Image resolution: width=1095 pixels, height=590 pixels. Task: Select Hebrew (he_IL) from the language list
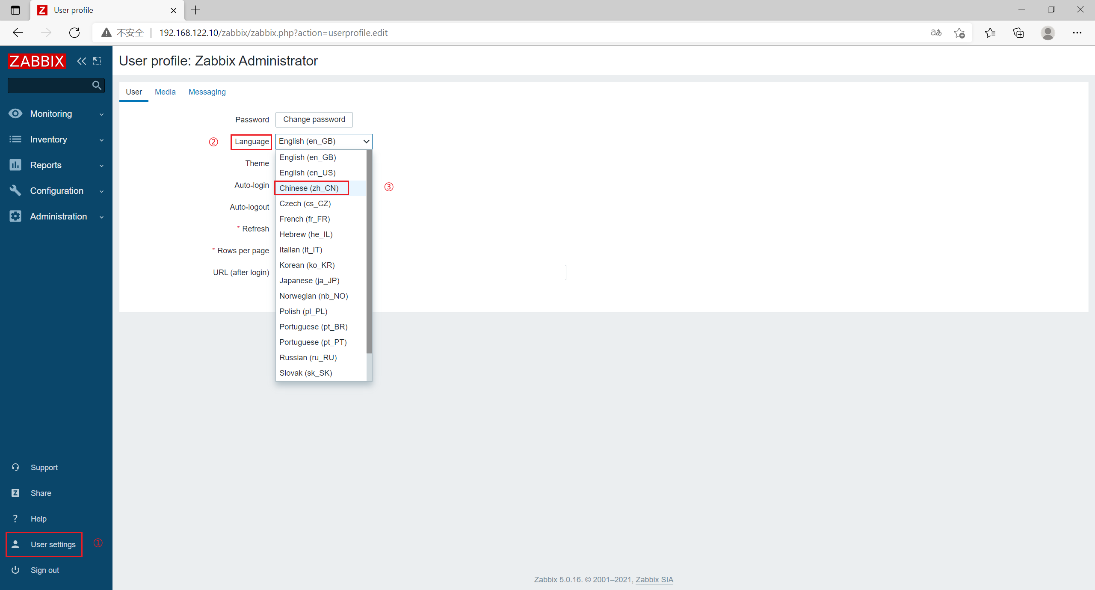(x=321, y=234)
